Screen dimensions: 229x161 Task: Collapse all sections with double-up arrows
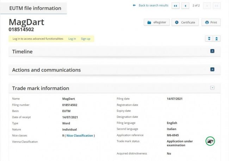(217, 39)
